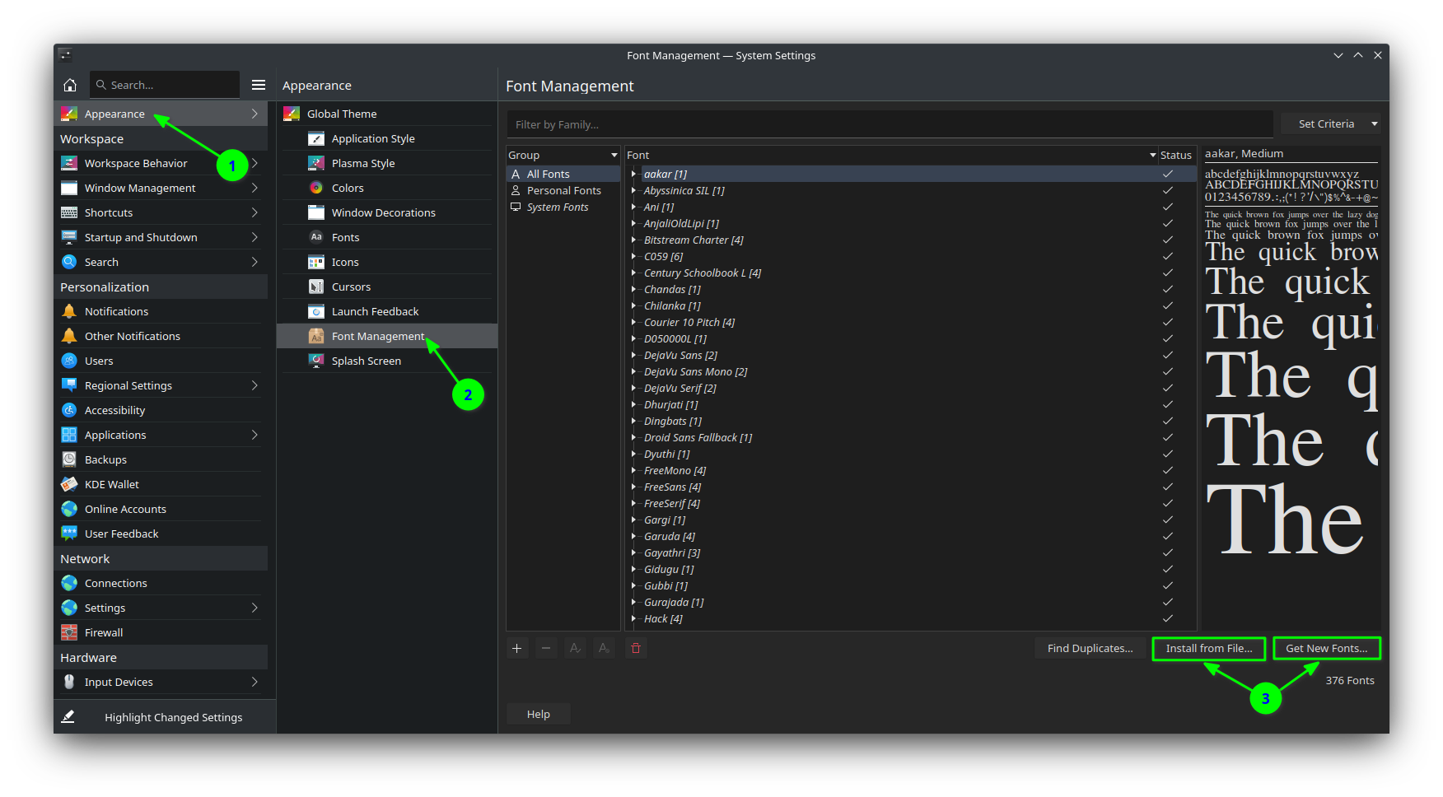Click the Startup and Shutdown icon

click(69, 237)
